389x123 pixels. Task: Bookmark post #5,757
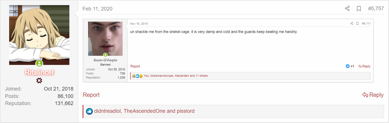[x=359, y=9]
